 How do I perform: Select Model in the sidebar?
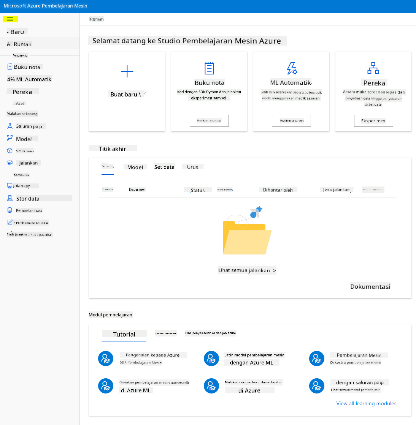pyautogui.click(x=24, y=139)
